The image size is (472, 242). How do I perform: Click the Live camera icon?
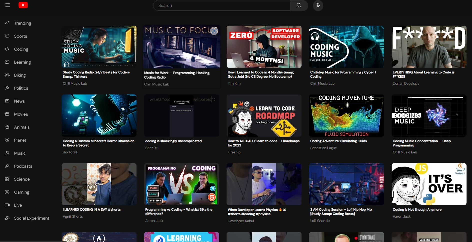[x=7, y=205]
